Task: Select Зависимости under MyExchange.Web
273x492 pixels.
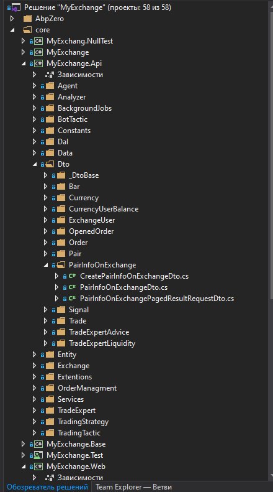Action: [80, 478]
